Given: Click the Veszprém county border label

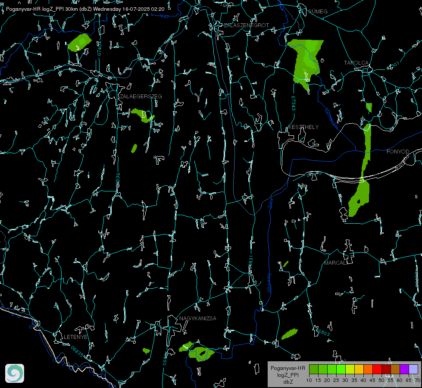Looking at the screenshot, I should tap(331, 118).
